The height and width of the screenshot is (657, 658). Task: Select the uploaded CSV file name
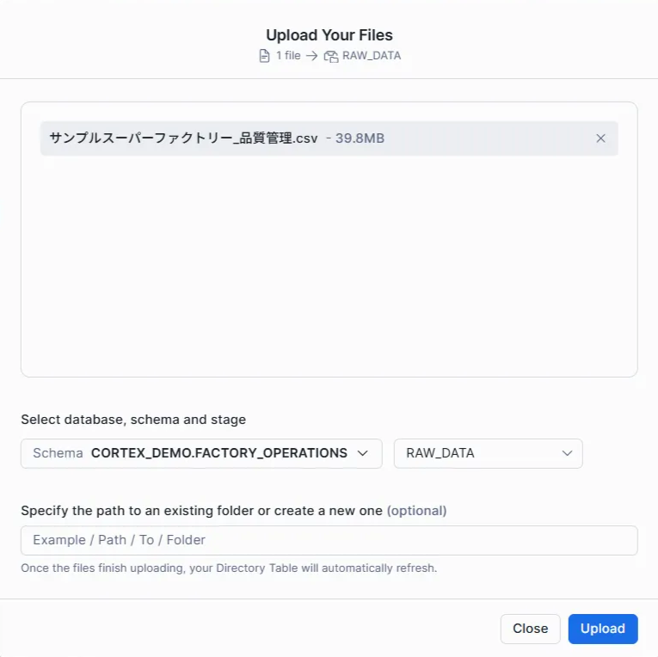(x=183, y=138)
